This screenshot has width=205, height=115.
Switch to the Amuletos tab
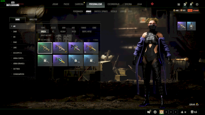pos(33,20)
